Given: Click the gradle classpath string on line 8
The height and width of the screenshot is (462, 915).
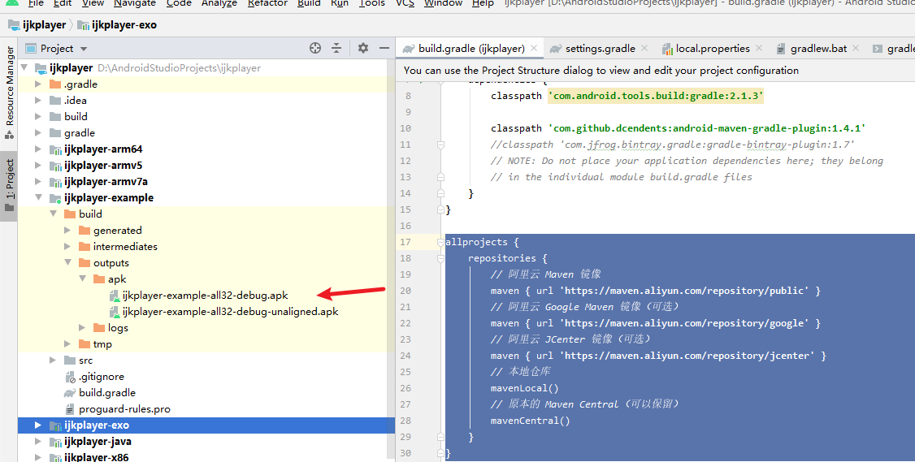Looking at the screenshot, I should click(x=655, y=96).
